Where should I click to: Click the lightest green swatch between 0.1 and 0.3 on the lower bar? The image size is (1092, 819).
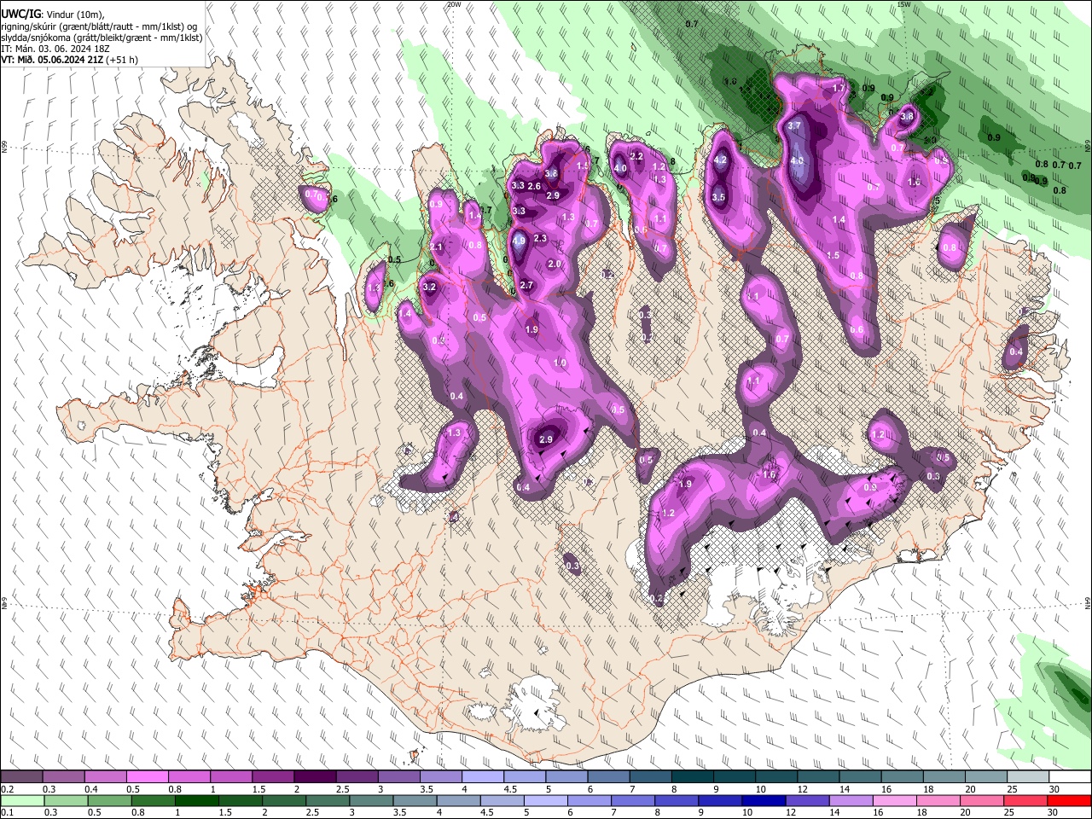tap(21, 800)
